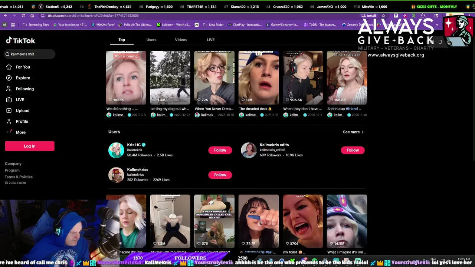This screenshot has height=267, width=475.
Task: Open the 'We did nothing' video thumbnail
Action: [x=126, y=78]
